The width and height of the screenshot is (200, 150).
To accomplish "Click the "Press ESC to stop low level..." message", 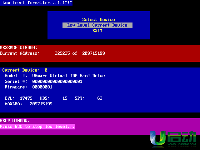I will [x=37, y=126].
